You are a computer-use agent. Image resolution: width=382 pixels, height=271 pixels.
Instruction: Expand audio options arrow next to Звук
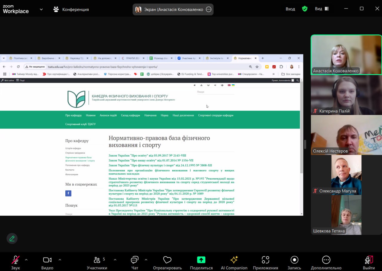pyautogui.click(x=26, y=260)
